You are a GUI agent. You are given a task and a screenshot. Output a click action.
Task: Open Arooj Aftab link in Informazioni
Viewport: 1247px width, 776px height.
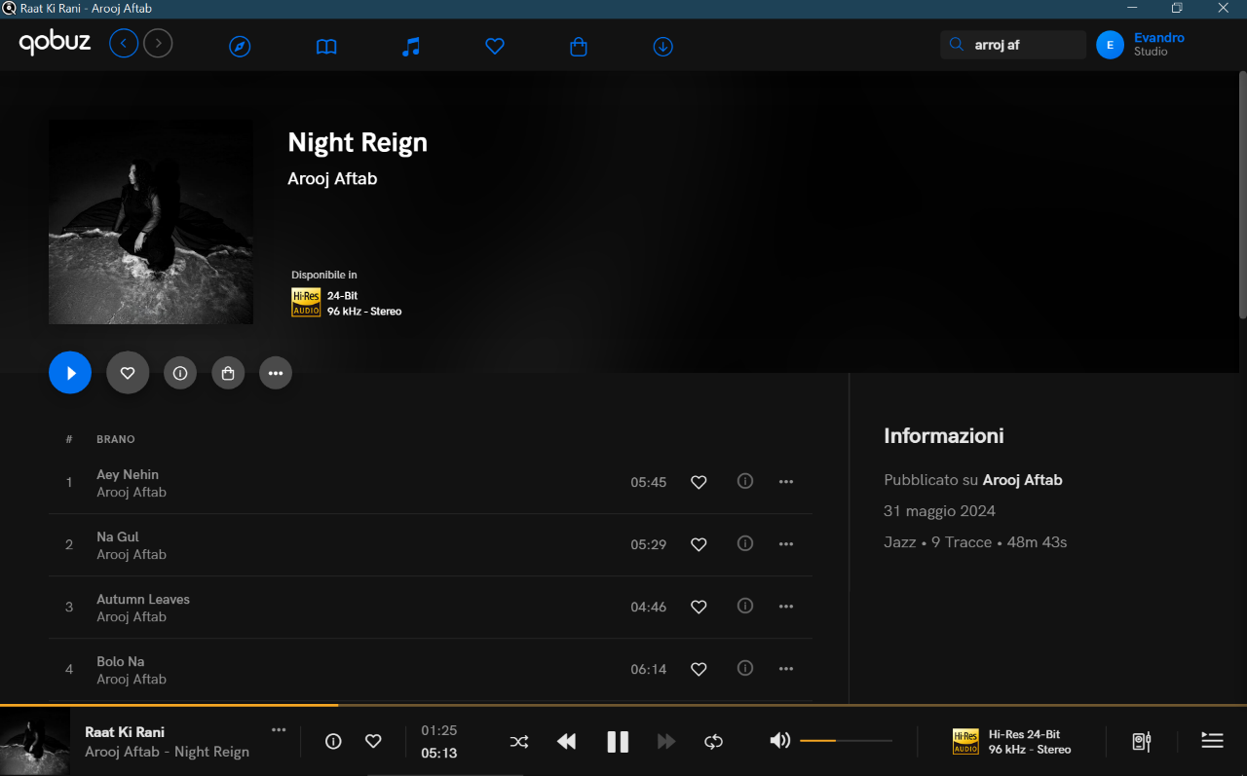pos(1022,480)
